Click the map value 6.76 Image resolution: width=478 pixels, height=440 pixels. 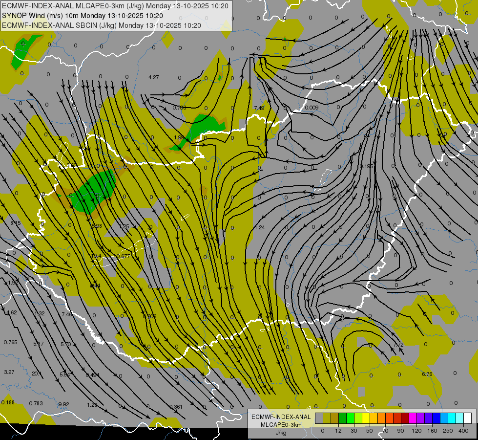tap(427, 374)
